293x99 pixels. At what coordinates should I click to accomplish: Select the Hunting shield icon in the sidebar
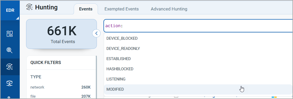point(9,67)
